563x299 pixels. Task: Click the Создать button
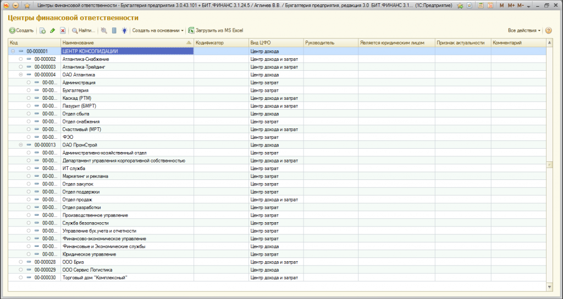click(x=21, y=31)
